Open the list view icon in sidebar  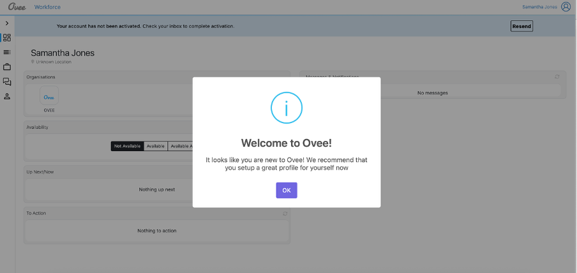pos(7,52)
